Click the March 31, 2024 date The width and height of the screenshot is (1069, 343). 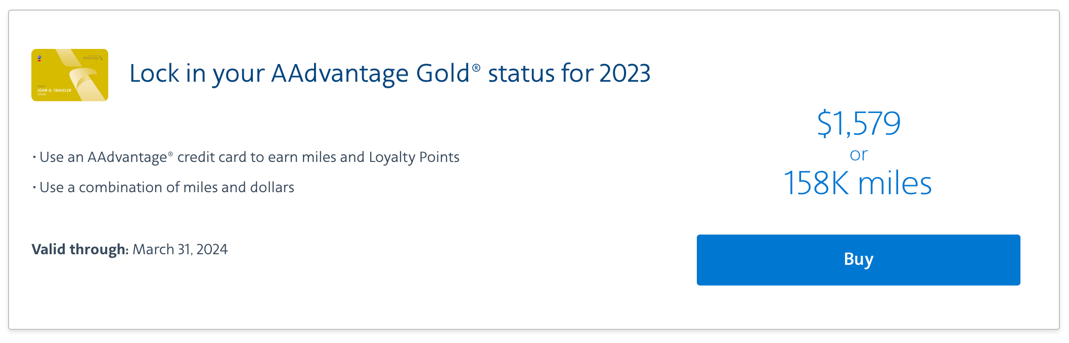(x=180, y=250)
